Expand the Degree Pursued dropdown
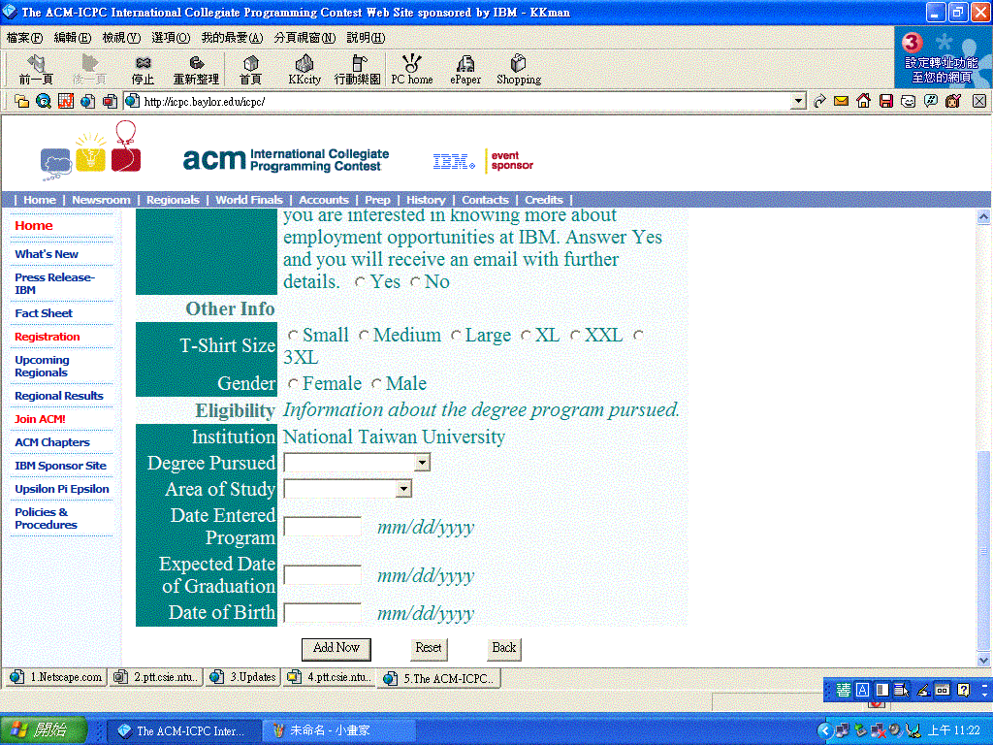The height and width of the screenshot is (745, 993). (422, 464)
